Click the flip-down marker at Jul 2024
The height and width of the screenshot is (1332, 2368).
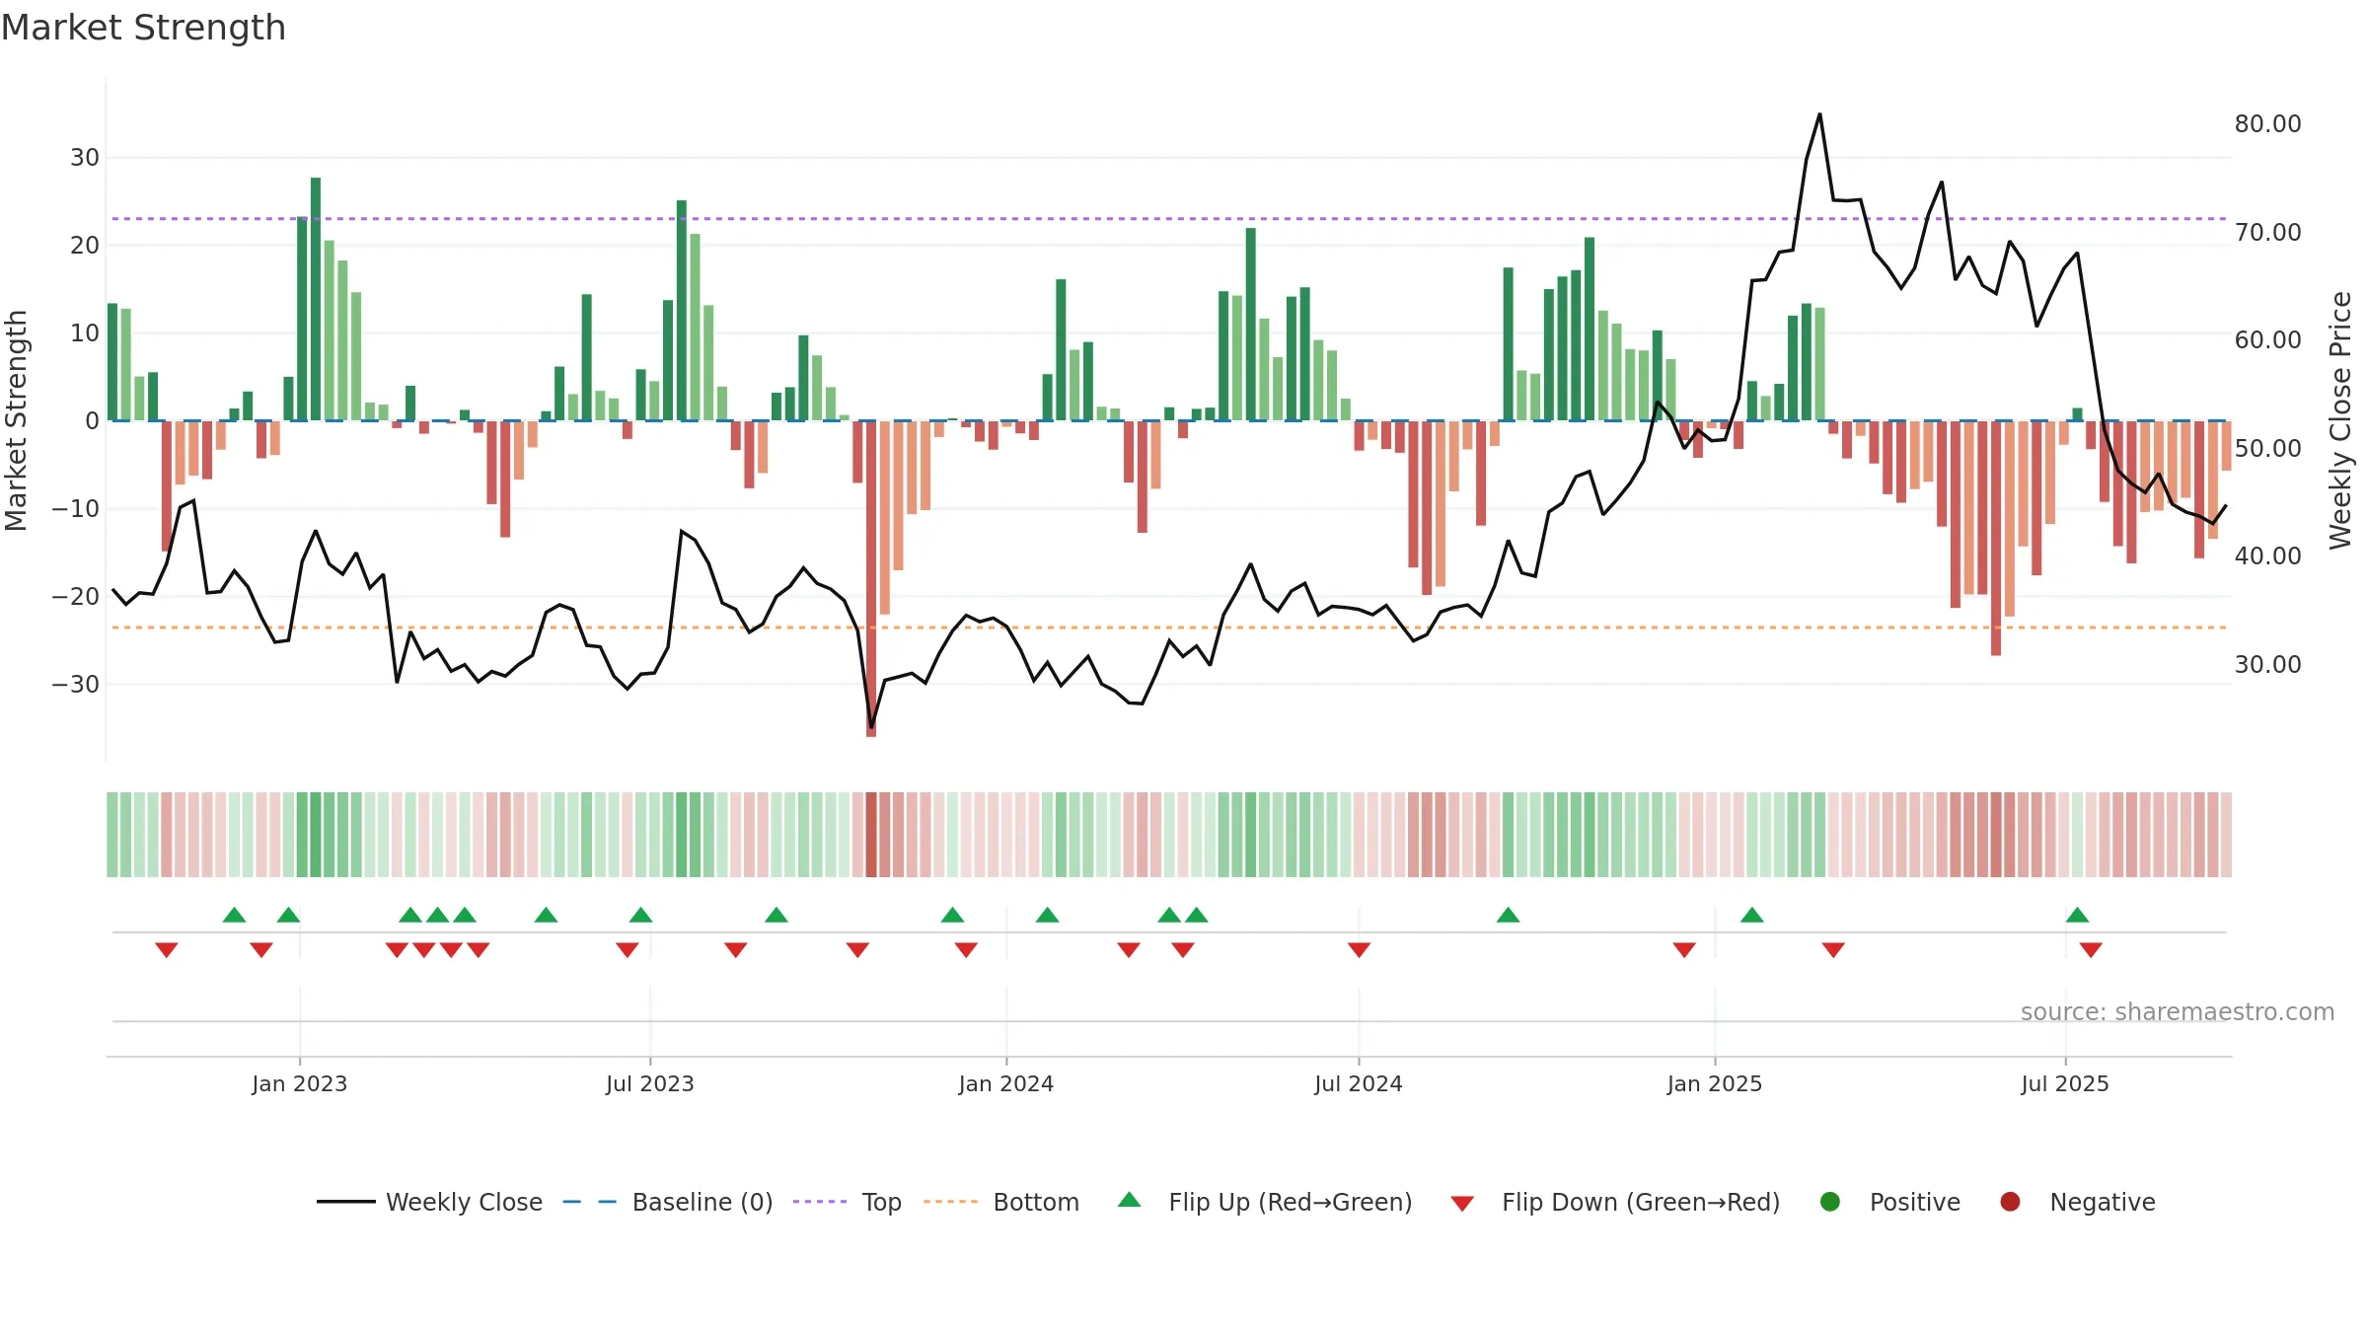click(1359, 950)
